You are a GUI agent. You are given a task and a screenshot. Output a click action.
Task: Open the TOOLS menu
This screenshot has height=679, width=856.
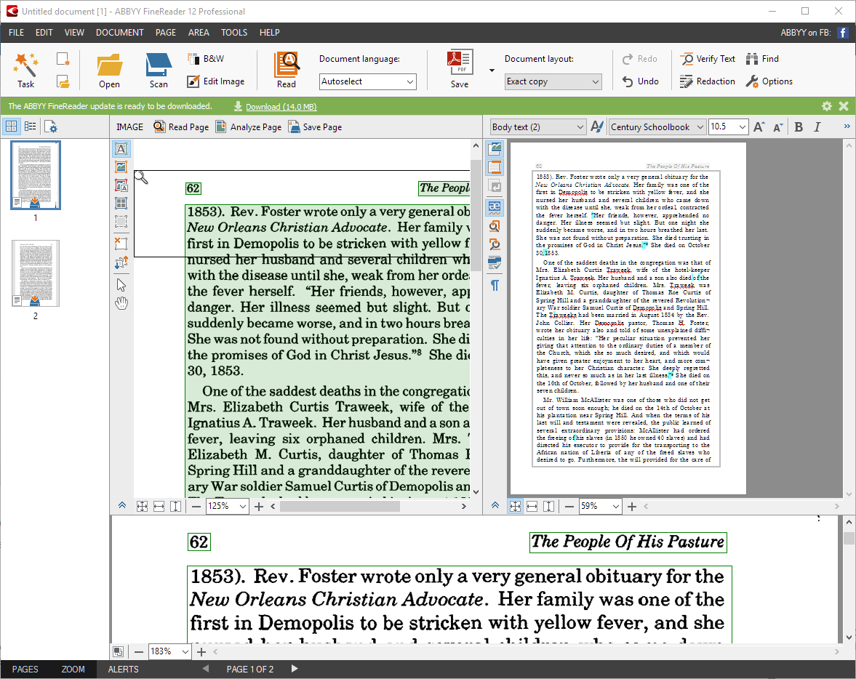click(234, 33)
